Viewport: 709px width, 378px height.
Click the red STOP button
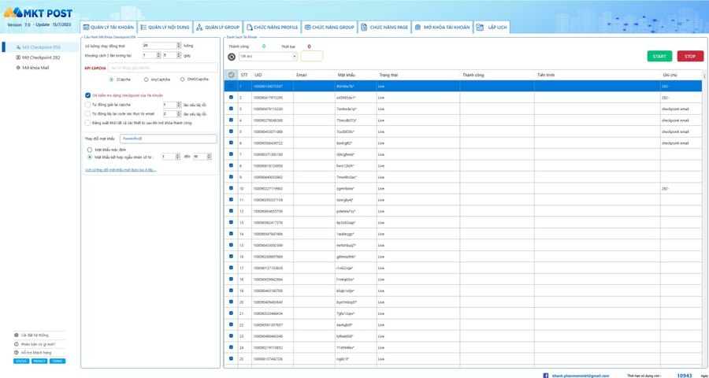click(690, 57)
